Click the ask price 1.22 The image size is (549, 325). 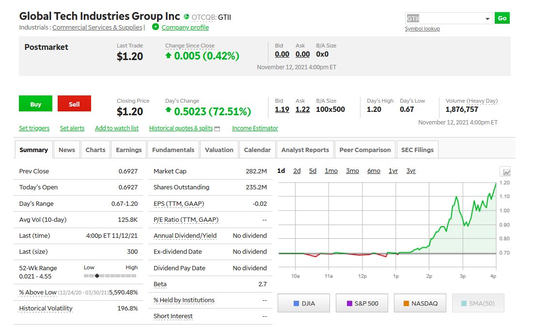tap(302, 109)
